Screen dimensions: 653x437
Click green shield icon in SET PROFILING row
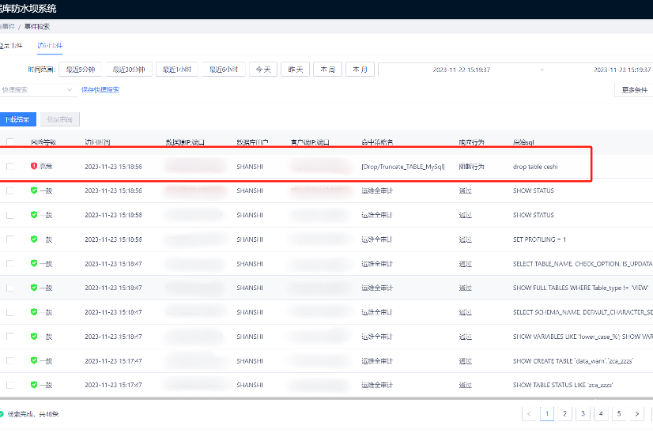34,239
